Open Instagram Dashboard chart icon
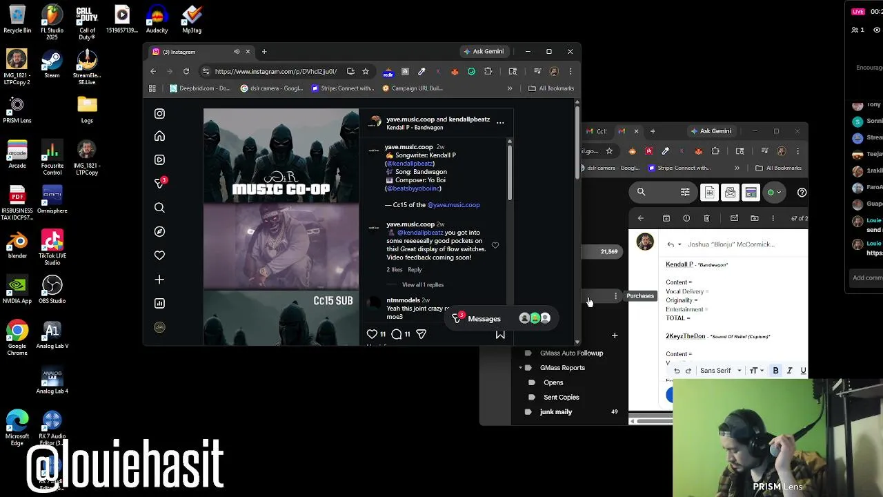The height and width of the screenshot is (497, 883). coord(159,303)
